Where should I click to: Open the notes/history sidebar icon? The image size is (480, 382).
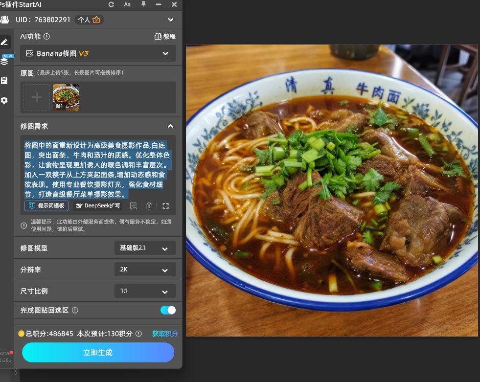[x=4, y=81]
